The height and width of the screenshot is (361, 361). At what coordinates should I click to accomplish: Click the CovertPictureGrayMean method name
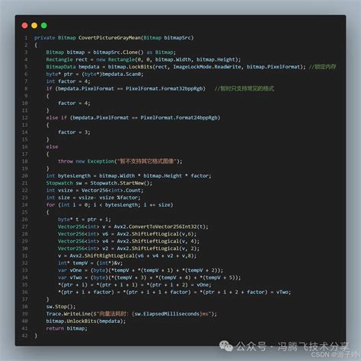[x=110, y=38]
